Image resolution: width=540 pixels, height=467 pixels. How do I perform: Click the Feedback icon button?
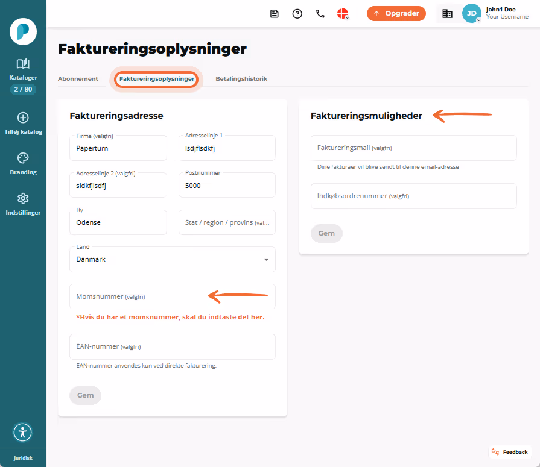pyautogui.click(x=510, y=452)
